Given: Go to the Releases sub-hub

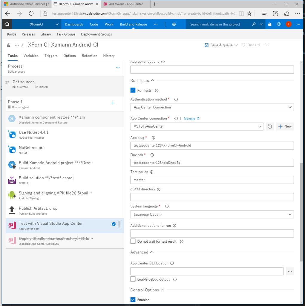Looking at the screenshot, I should coord(28,34).
